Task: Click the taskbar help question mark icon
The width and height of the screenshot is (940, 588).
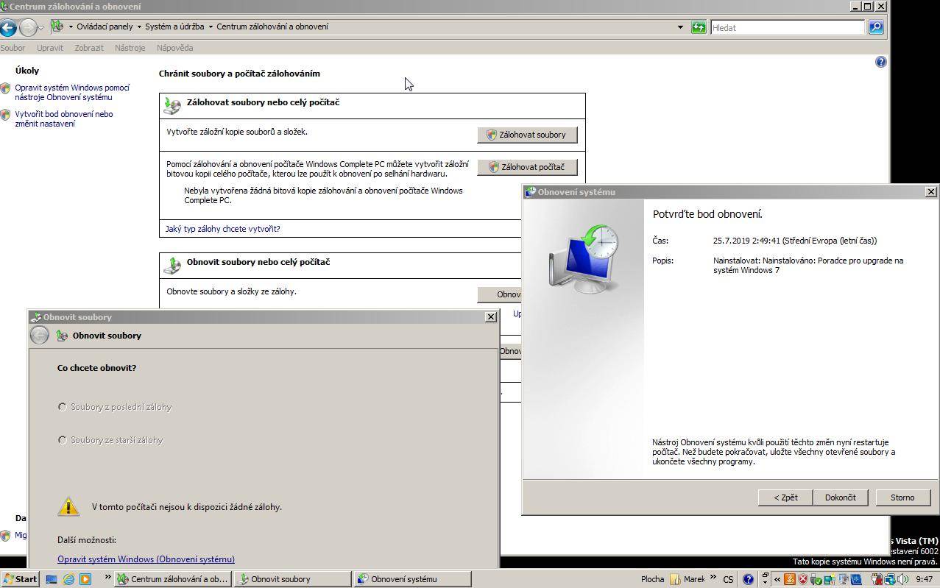Action: pos(748,579)
